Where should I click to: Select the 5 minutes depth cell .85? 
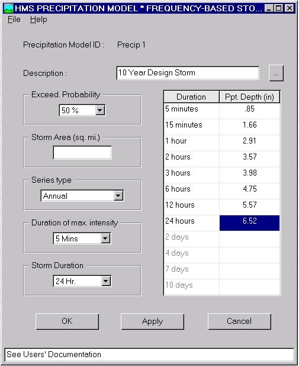[249, 109]
